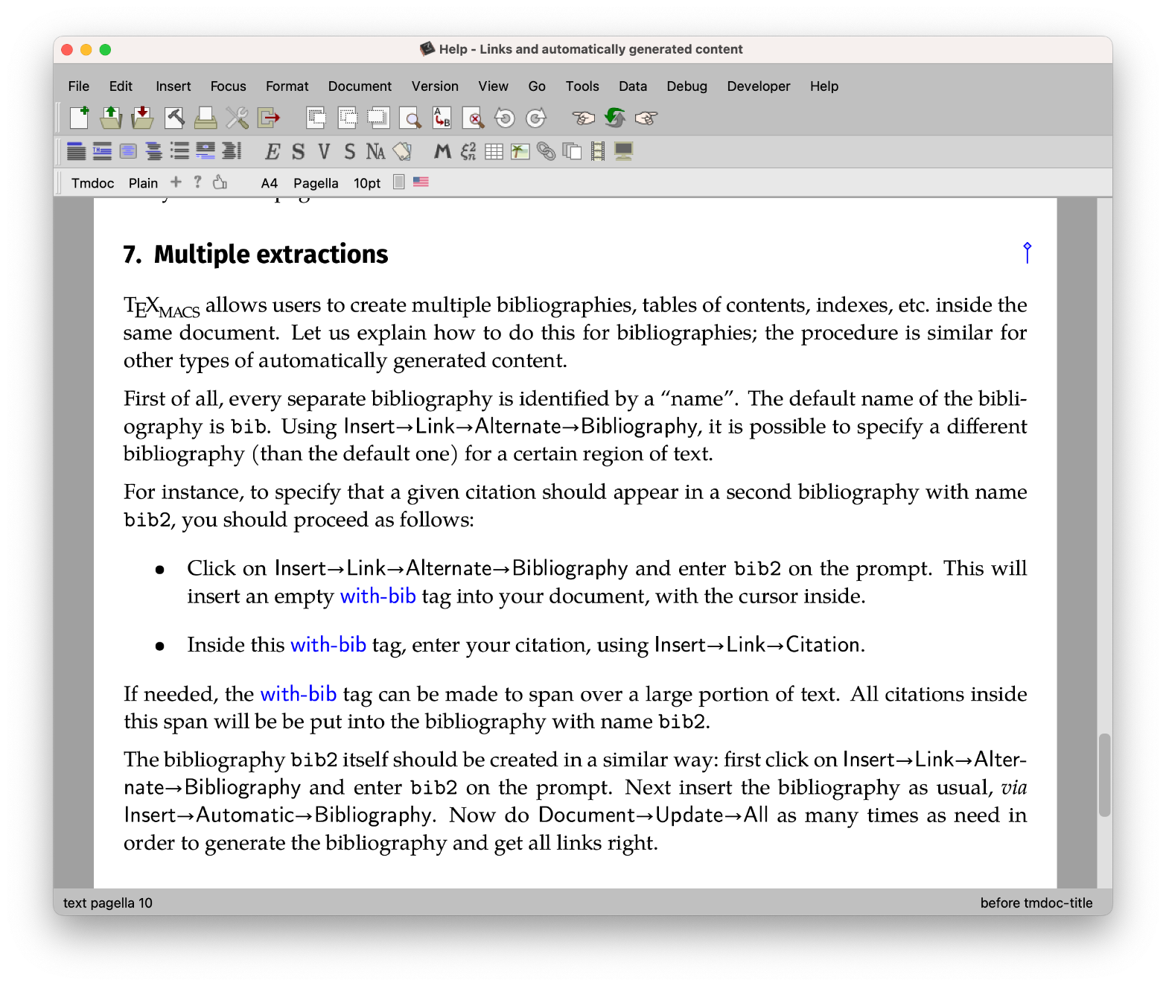
Task: Click the blue up-arrow link beside the section title
Action: click(x=1027, y=253)
